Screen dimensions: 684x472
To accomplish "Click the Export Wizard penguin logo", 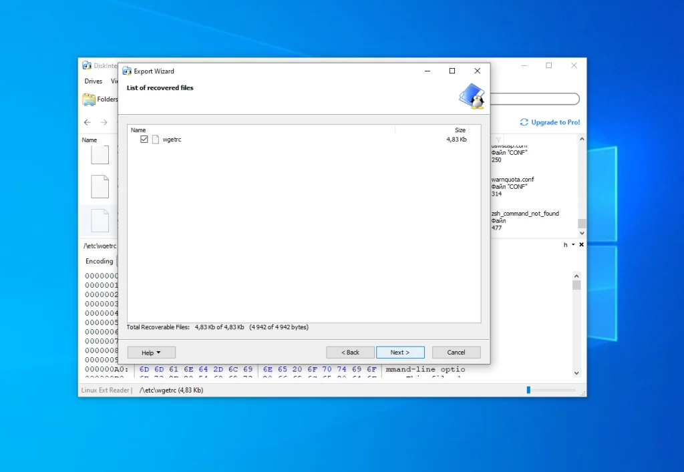I will (x=471, y=96).
